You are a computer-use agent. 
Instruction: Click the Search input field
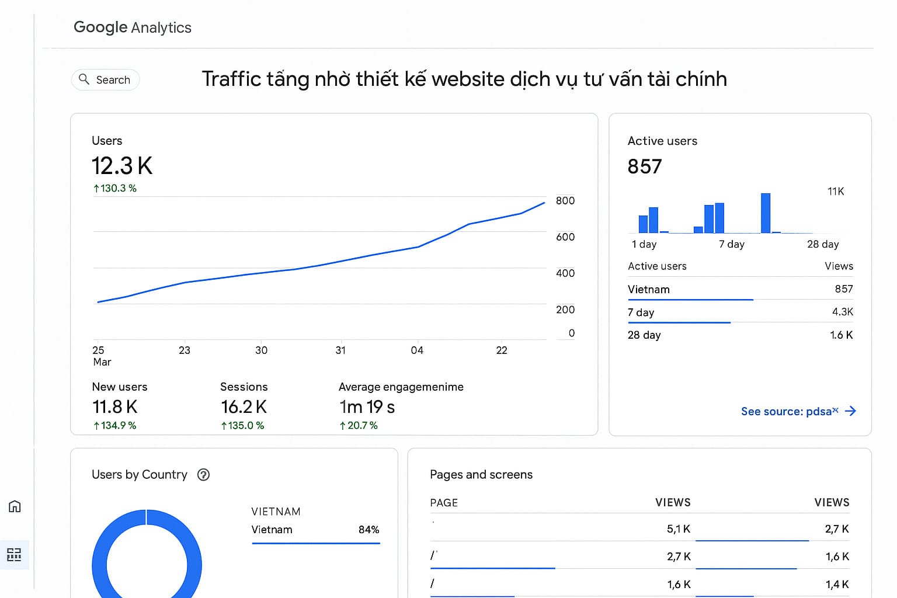click(x=106, y=79)
